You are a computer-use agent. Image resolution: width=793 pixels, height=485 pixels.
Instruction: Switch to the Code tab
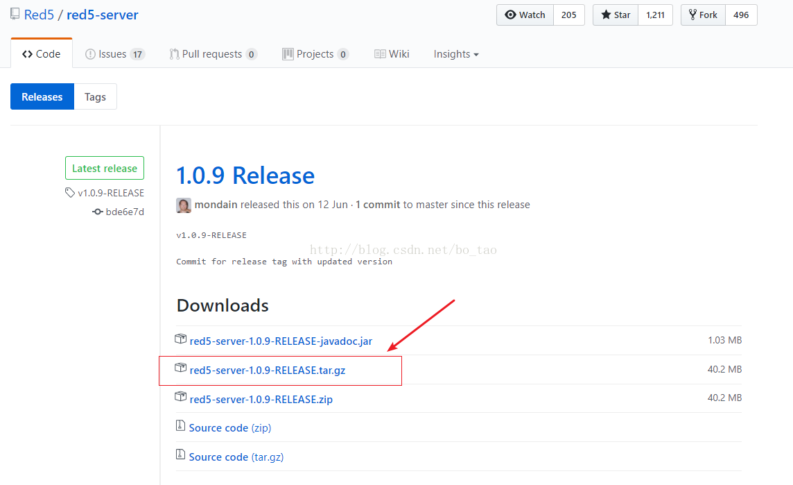tap(42, 53)
